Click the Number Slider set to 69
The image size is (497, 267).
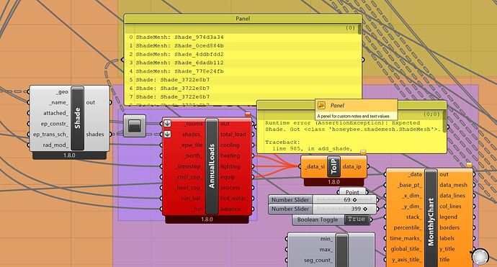(x=322, y=199)
